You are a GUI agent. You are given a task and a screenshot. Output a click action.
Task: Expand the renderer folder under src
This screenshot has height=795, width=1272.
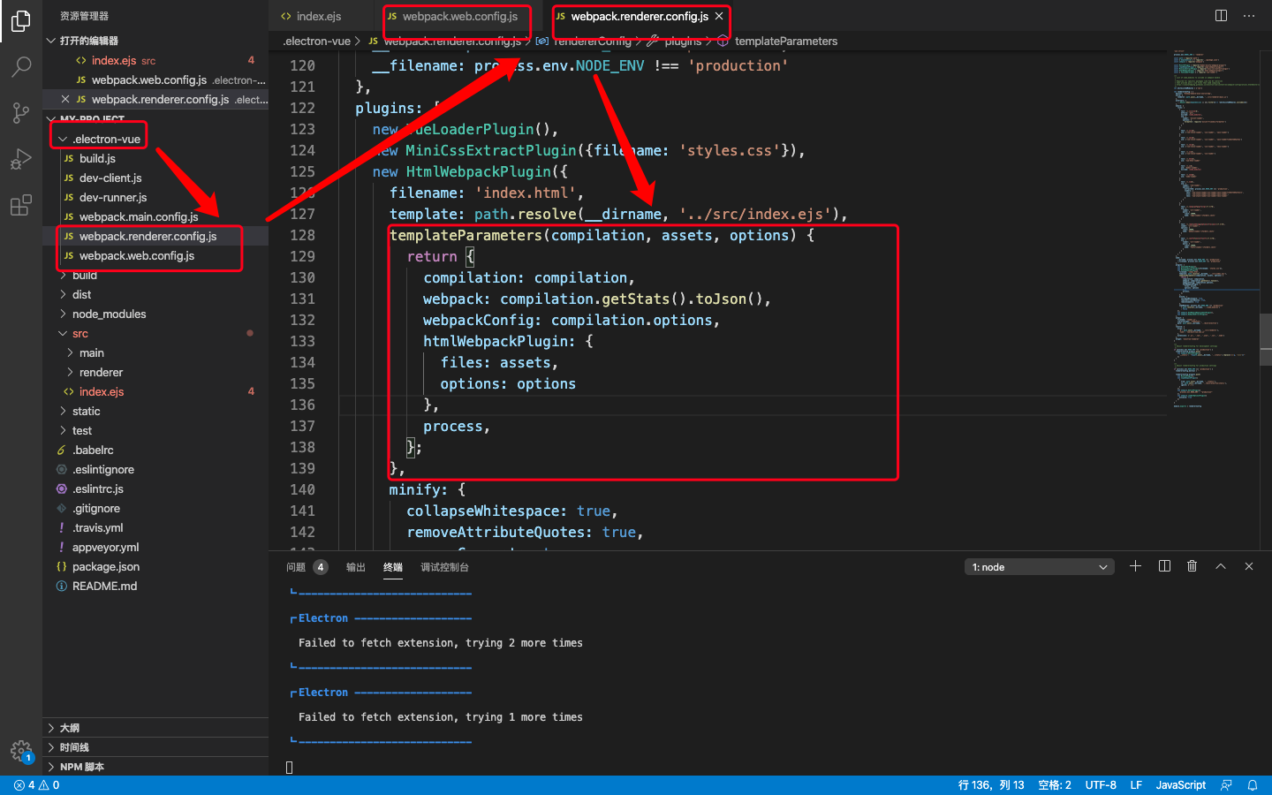[x=155, y=372]
